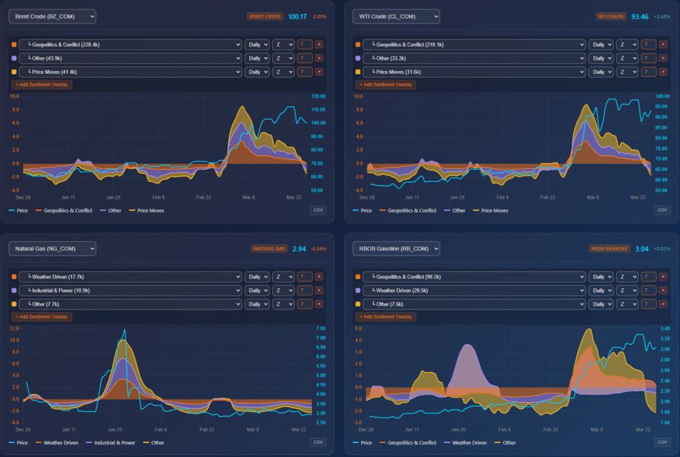Remove the Geopolitics & Conflict (228.4k) overlay in Brent panel
The width and height of the screenshot is (680, 457).
(x=319, y=45)
